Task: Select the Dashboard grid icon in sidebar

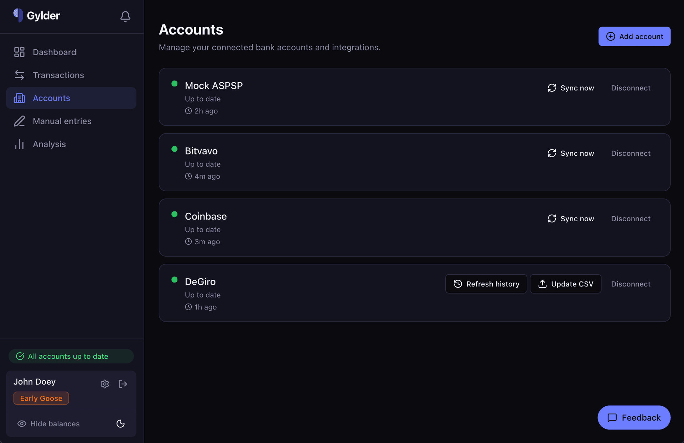Action: (x=19, y=52)
